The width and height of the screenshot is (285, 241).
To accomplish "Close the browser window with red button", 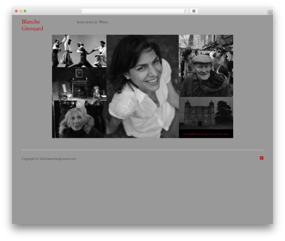I will click(x=17, y=11).
